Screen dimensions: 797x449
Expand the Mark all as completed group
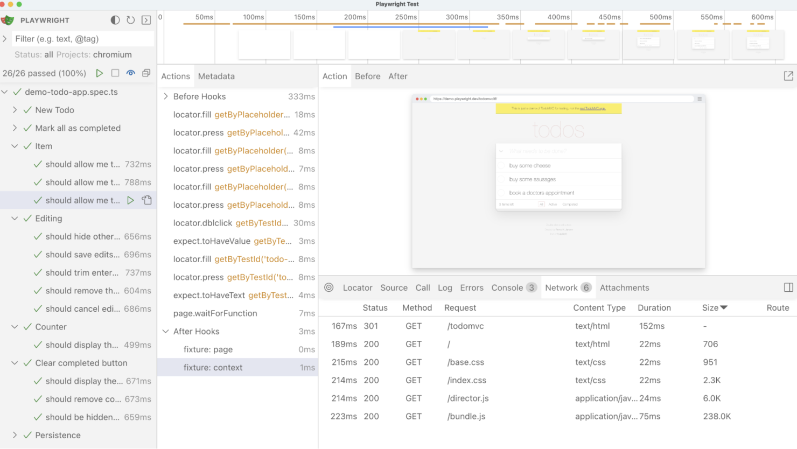point(15,128)
